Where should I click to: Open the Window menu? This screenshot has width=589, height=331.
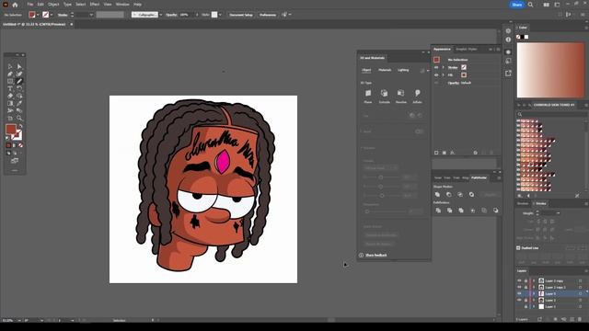click(x=122, y=5)
